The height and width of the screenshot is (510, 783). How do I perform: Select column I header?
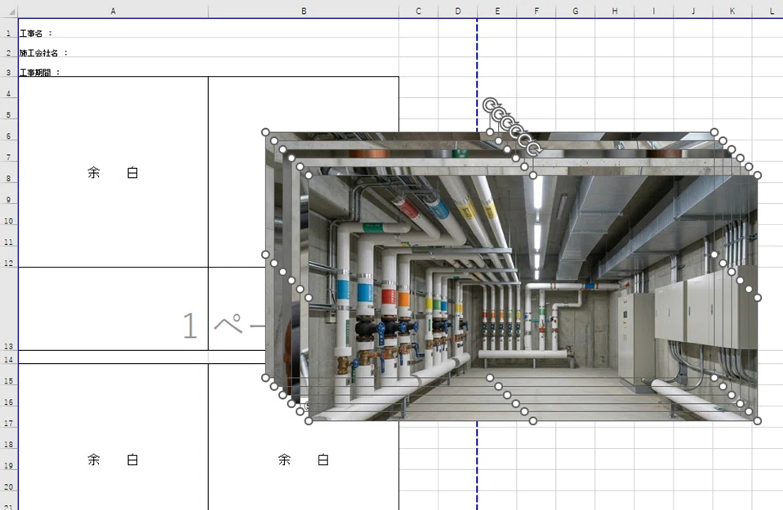click(x=654, y=11)
